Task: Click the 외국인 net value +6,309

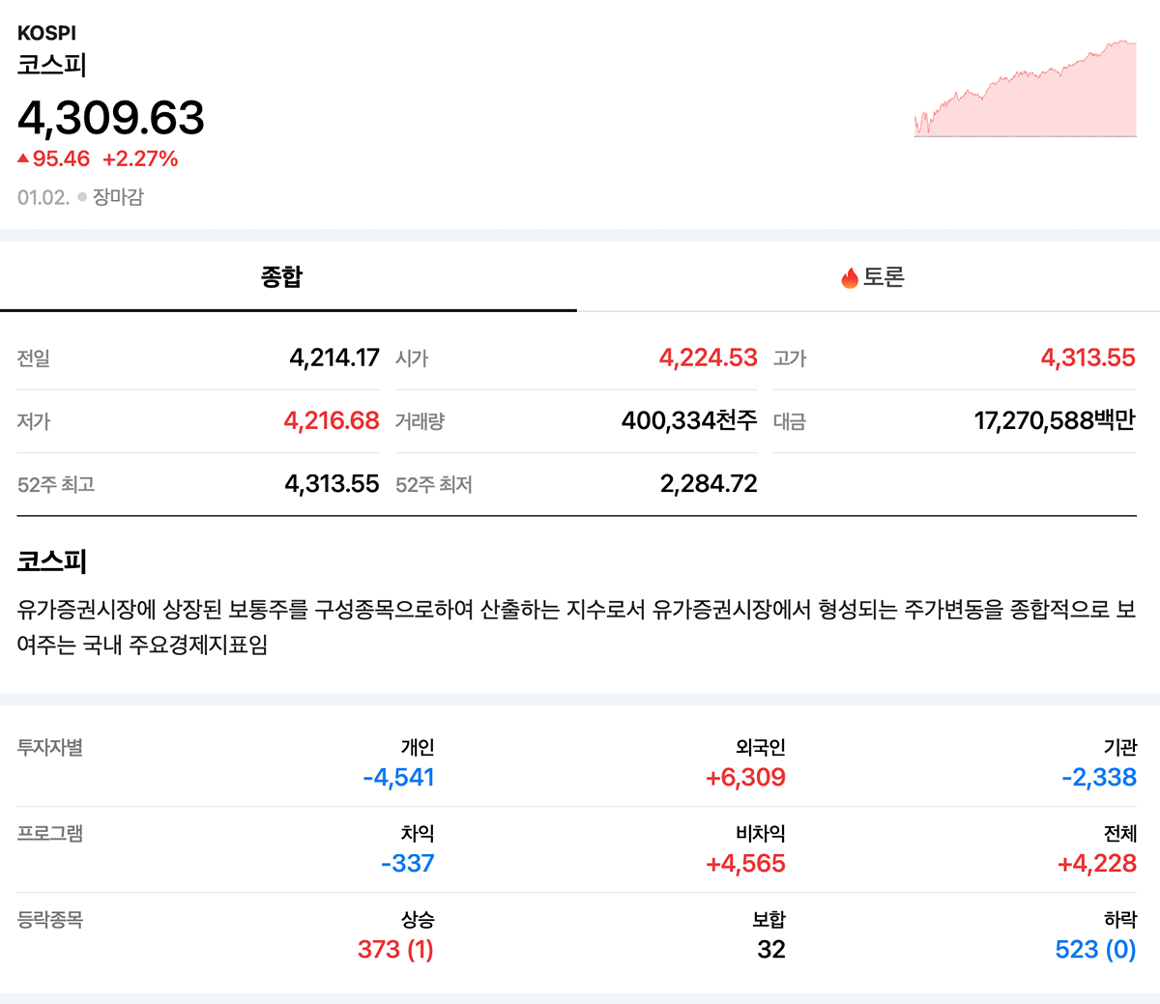Action: point(745,777)
